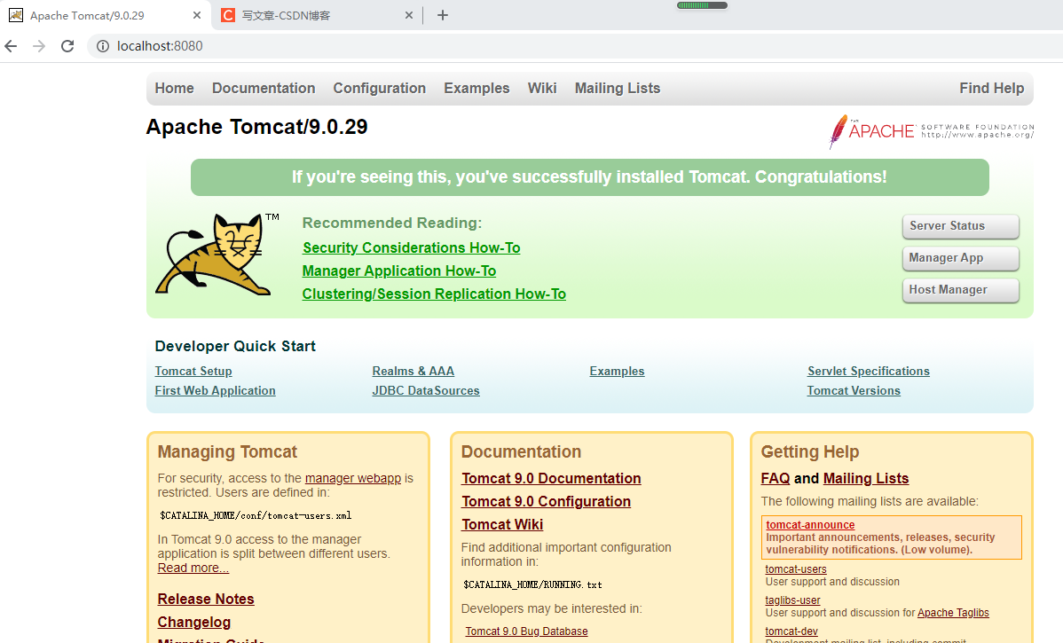This screenshot has height=643, width=1063.
Task: Switch to the 写文章-CSDN博客 tab
Action: (318, 15)
